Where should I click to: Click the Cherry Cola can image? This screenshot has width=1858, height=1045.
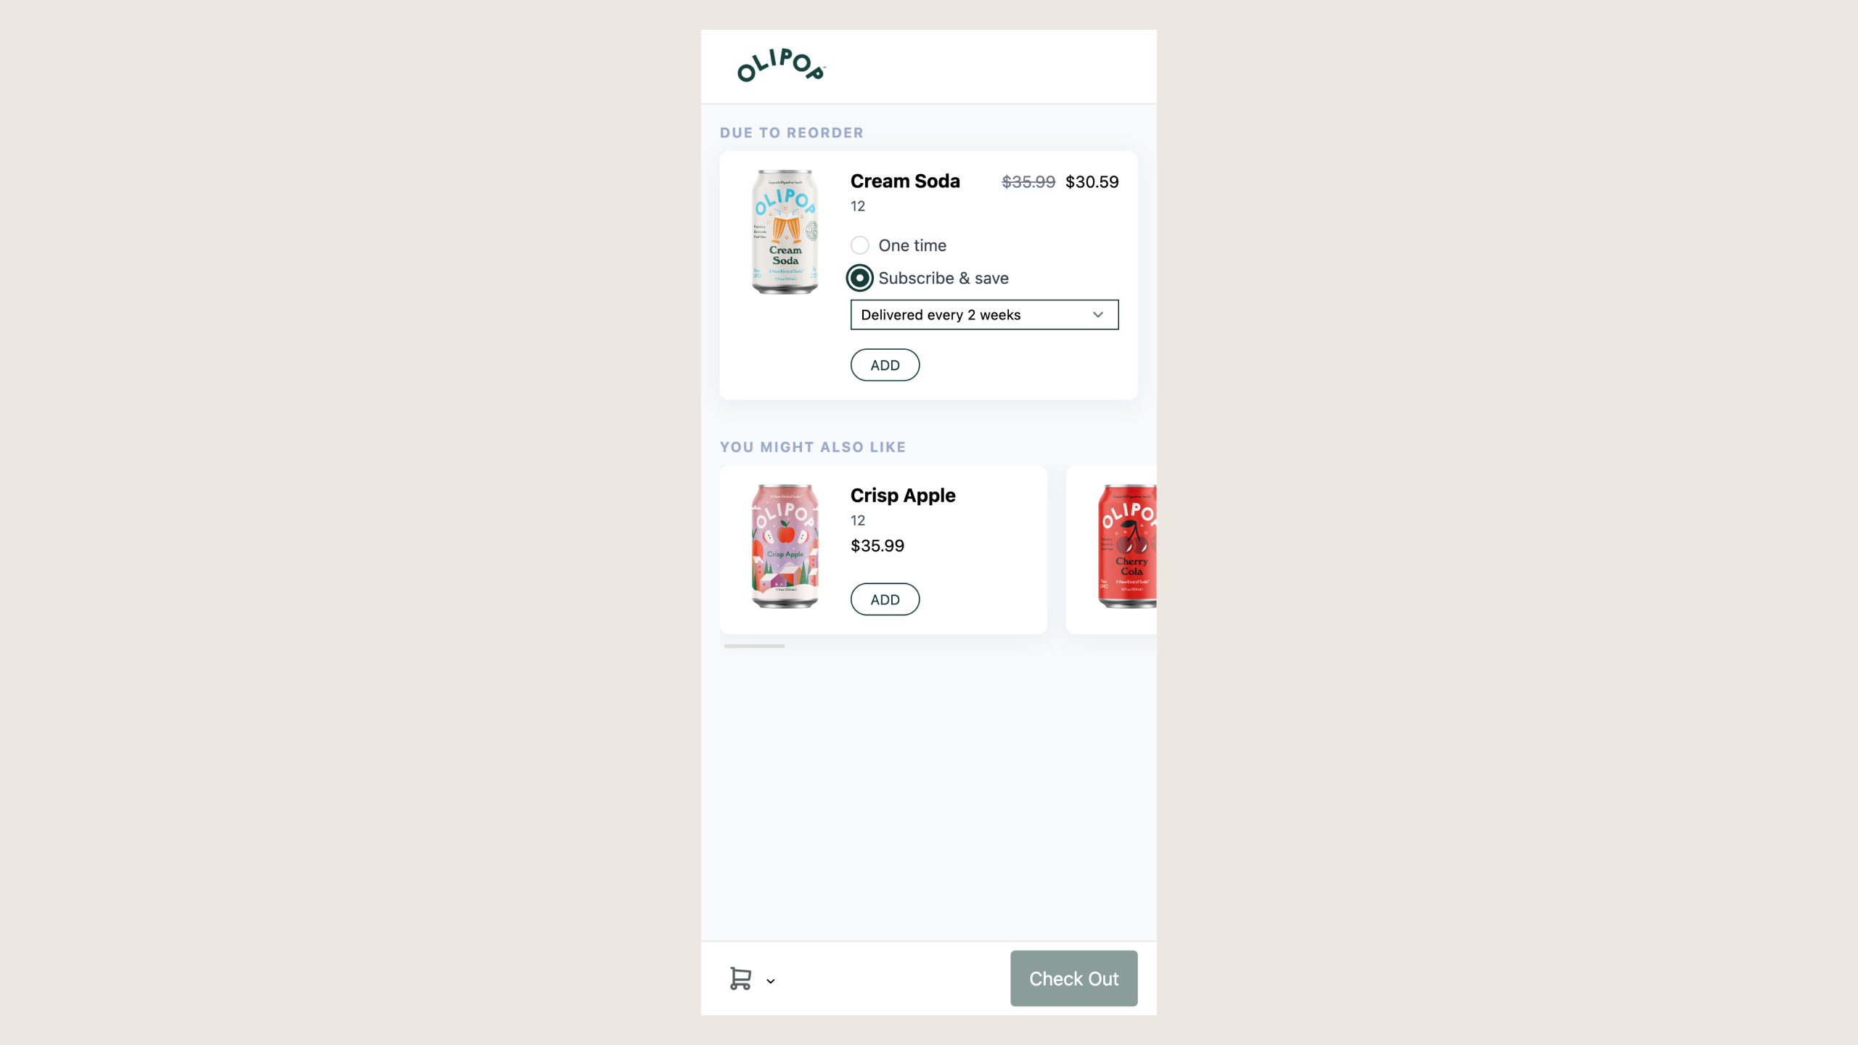[x=1127, y=546]
